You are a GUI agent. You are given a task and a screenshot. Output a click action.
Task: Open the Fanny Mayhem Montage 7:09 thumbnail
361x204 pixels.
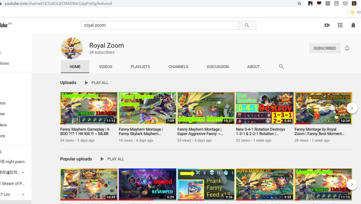click(147, 108)
